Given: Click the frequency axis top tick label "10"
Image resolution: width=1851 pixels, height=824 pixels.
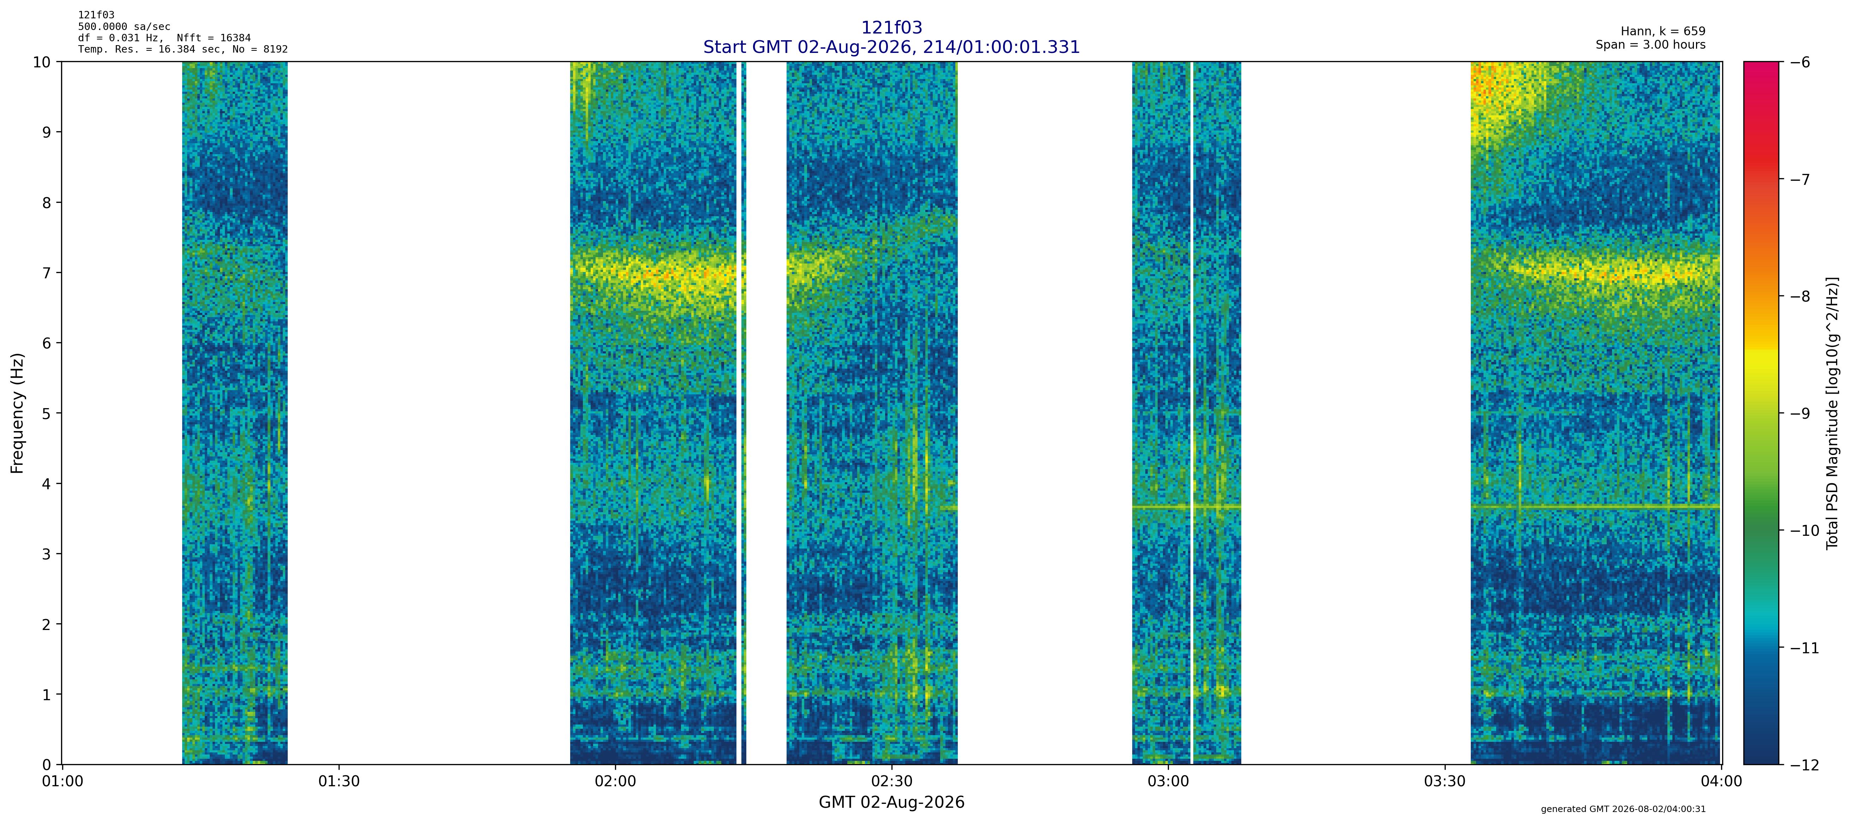Looking at the screenshot, I should click(x=42, y=62).
